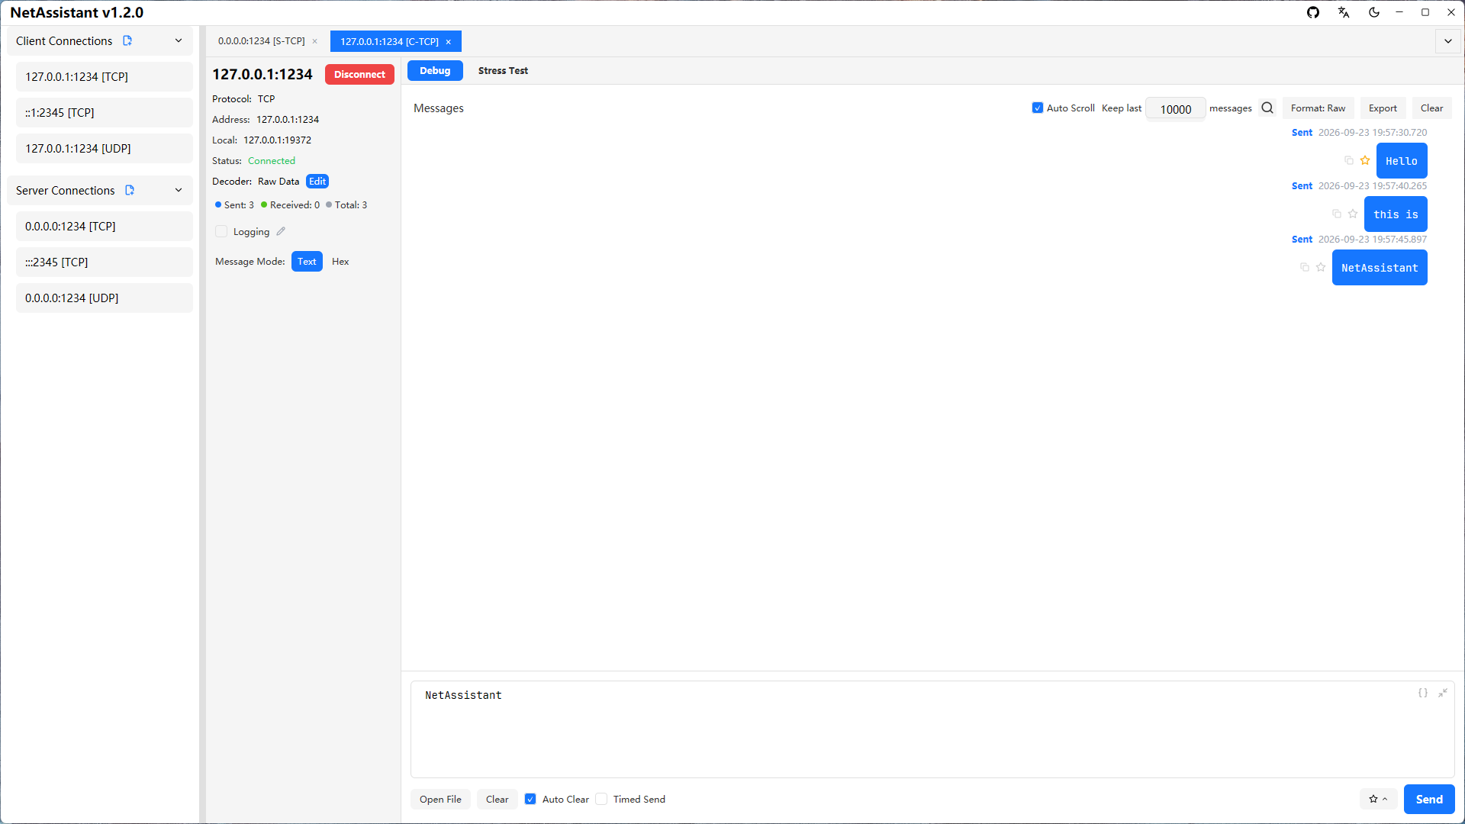Open the Format: Raw dropdown

click(1318, 108)
